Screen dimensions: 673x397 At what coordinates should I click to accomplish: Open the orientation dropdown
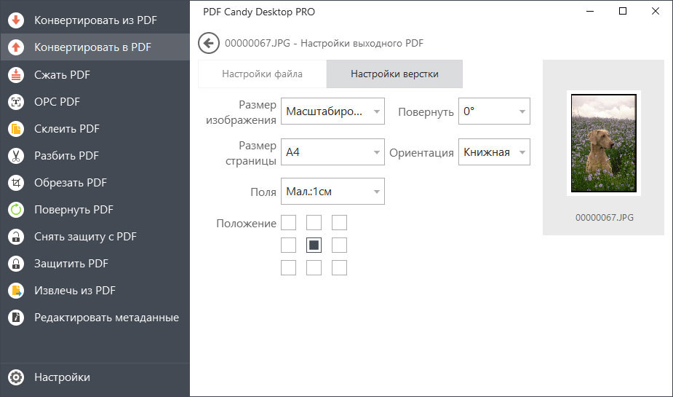pyautogui.click(x=494, y=152)
